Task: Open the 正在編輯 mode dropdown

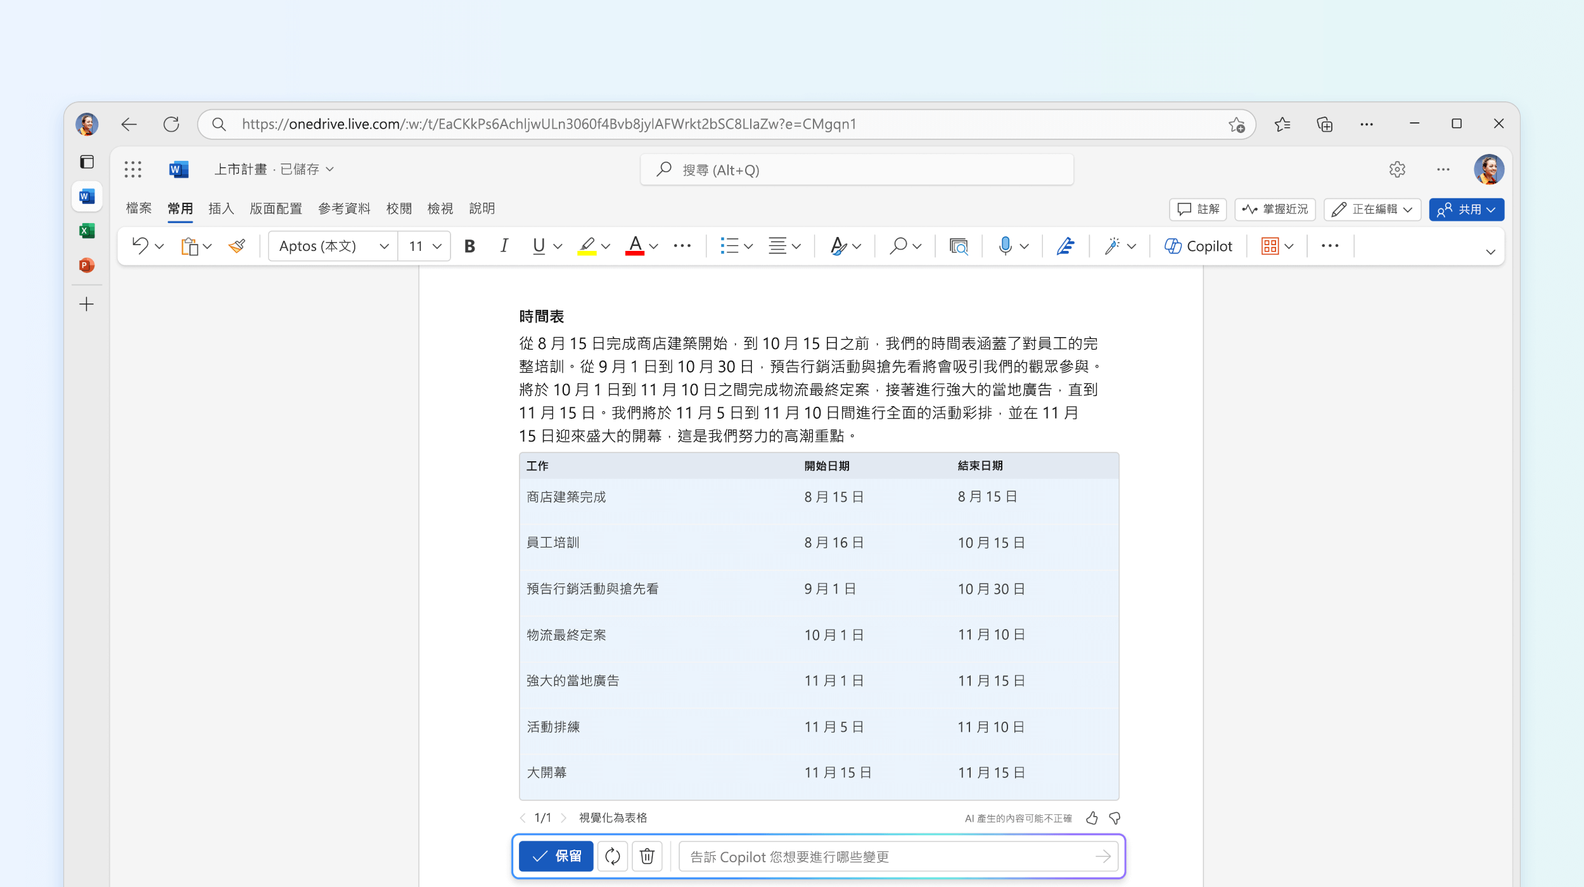Action: coord(1372,209)
